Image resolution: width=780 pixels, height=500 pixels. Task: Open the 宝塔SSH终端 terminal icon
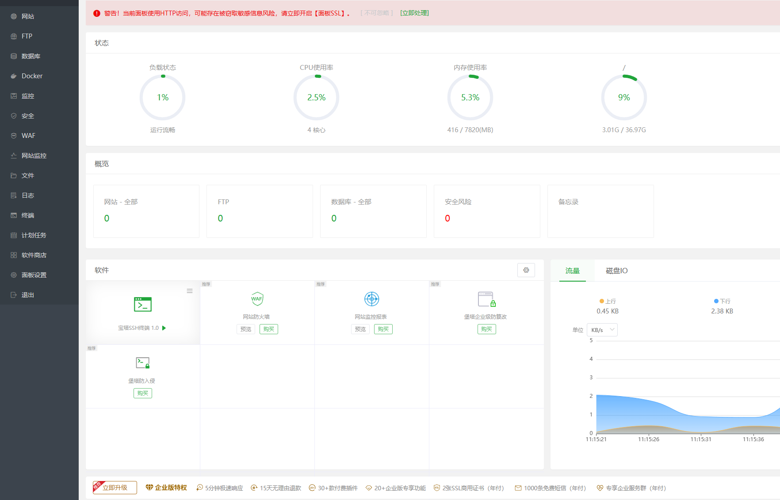[143, 304]
